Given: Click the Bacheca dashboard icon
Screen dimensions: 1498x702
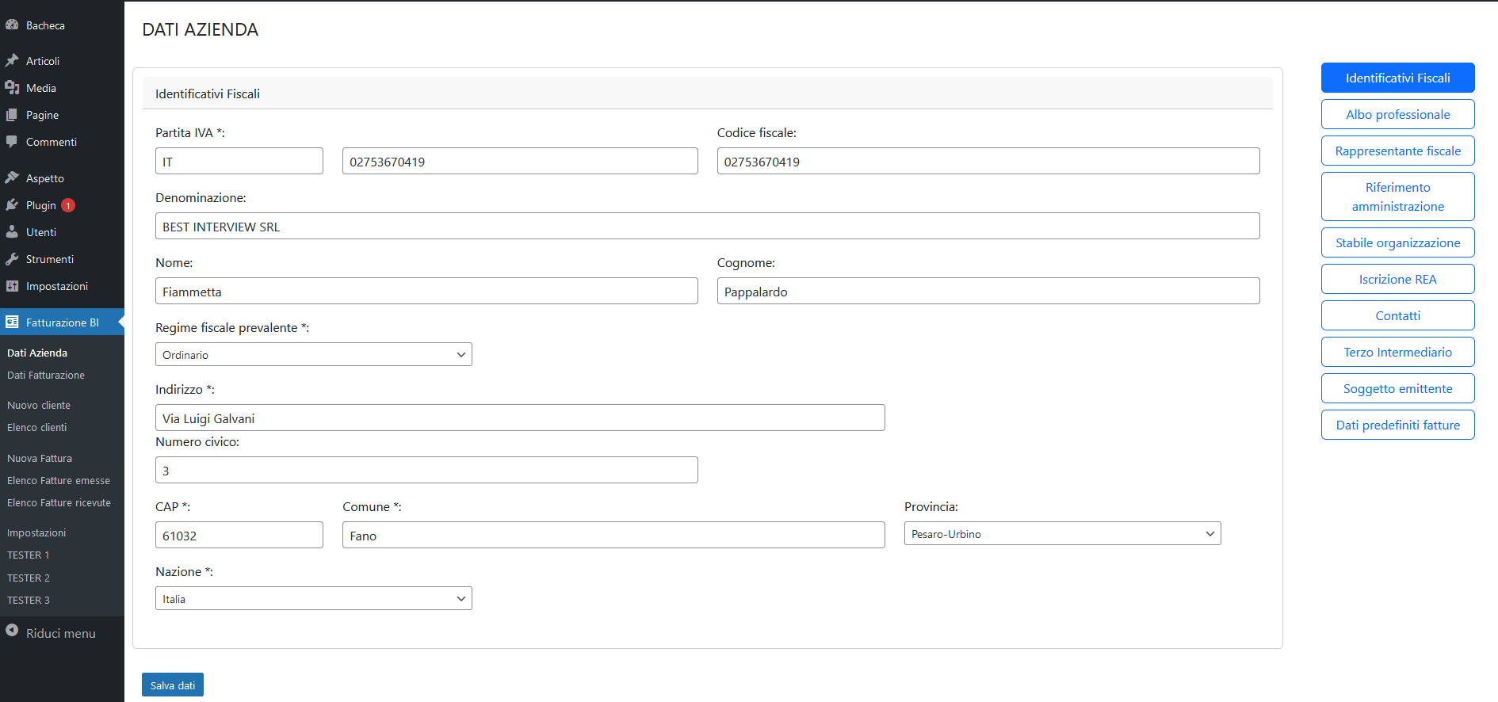Looking at the screenshot, I should tap(12, 25).
